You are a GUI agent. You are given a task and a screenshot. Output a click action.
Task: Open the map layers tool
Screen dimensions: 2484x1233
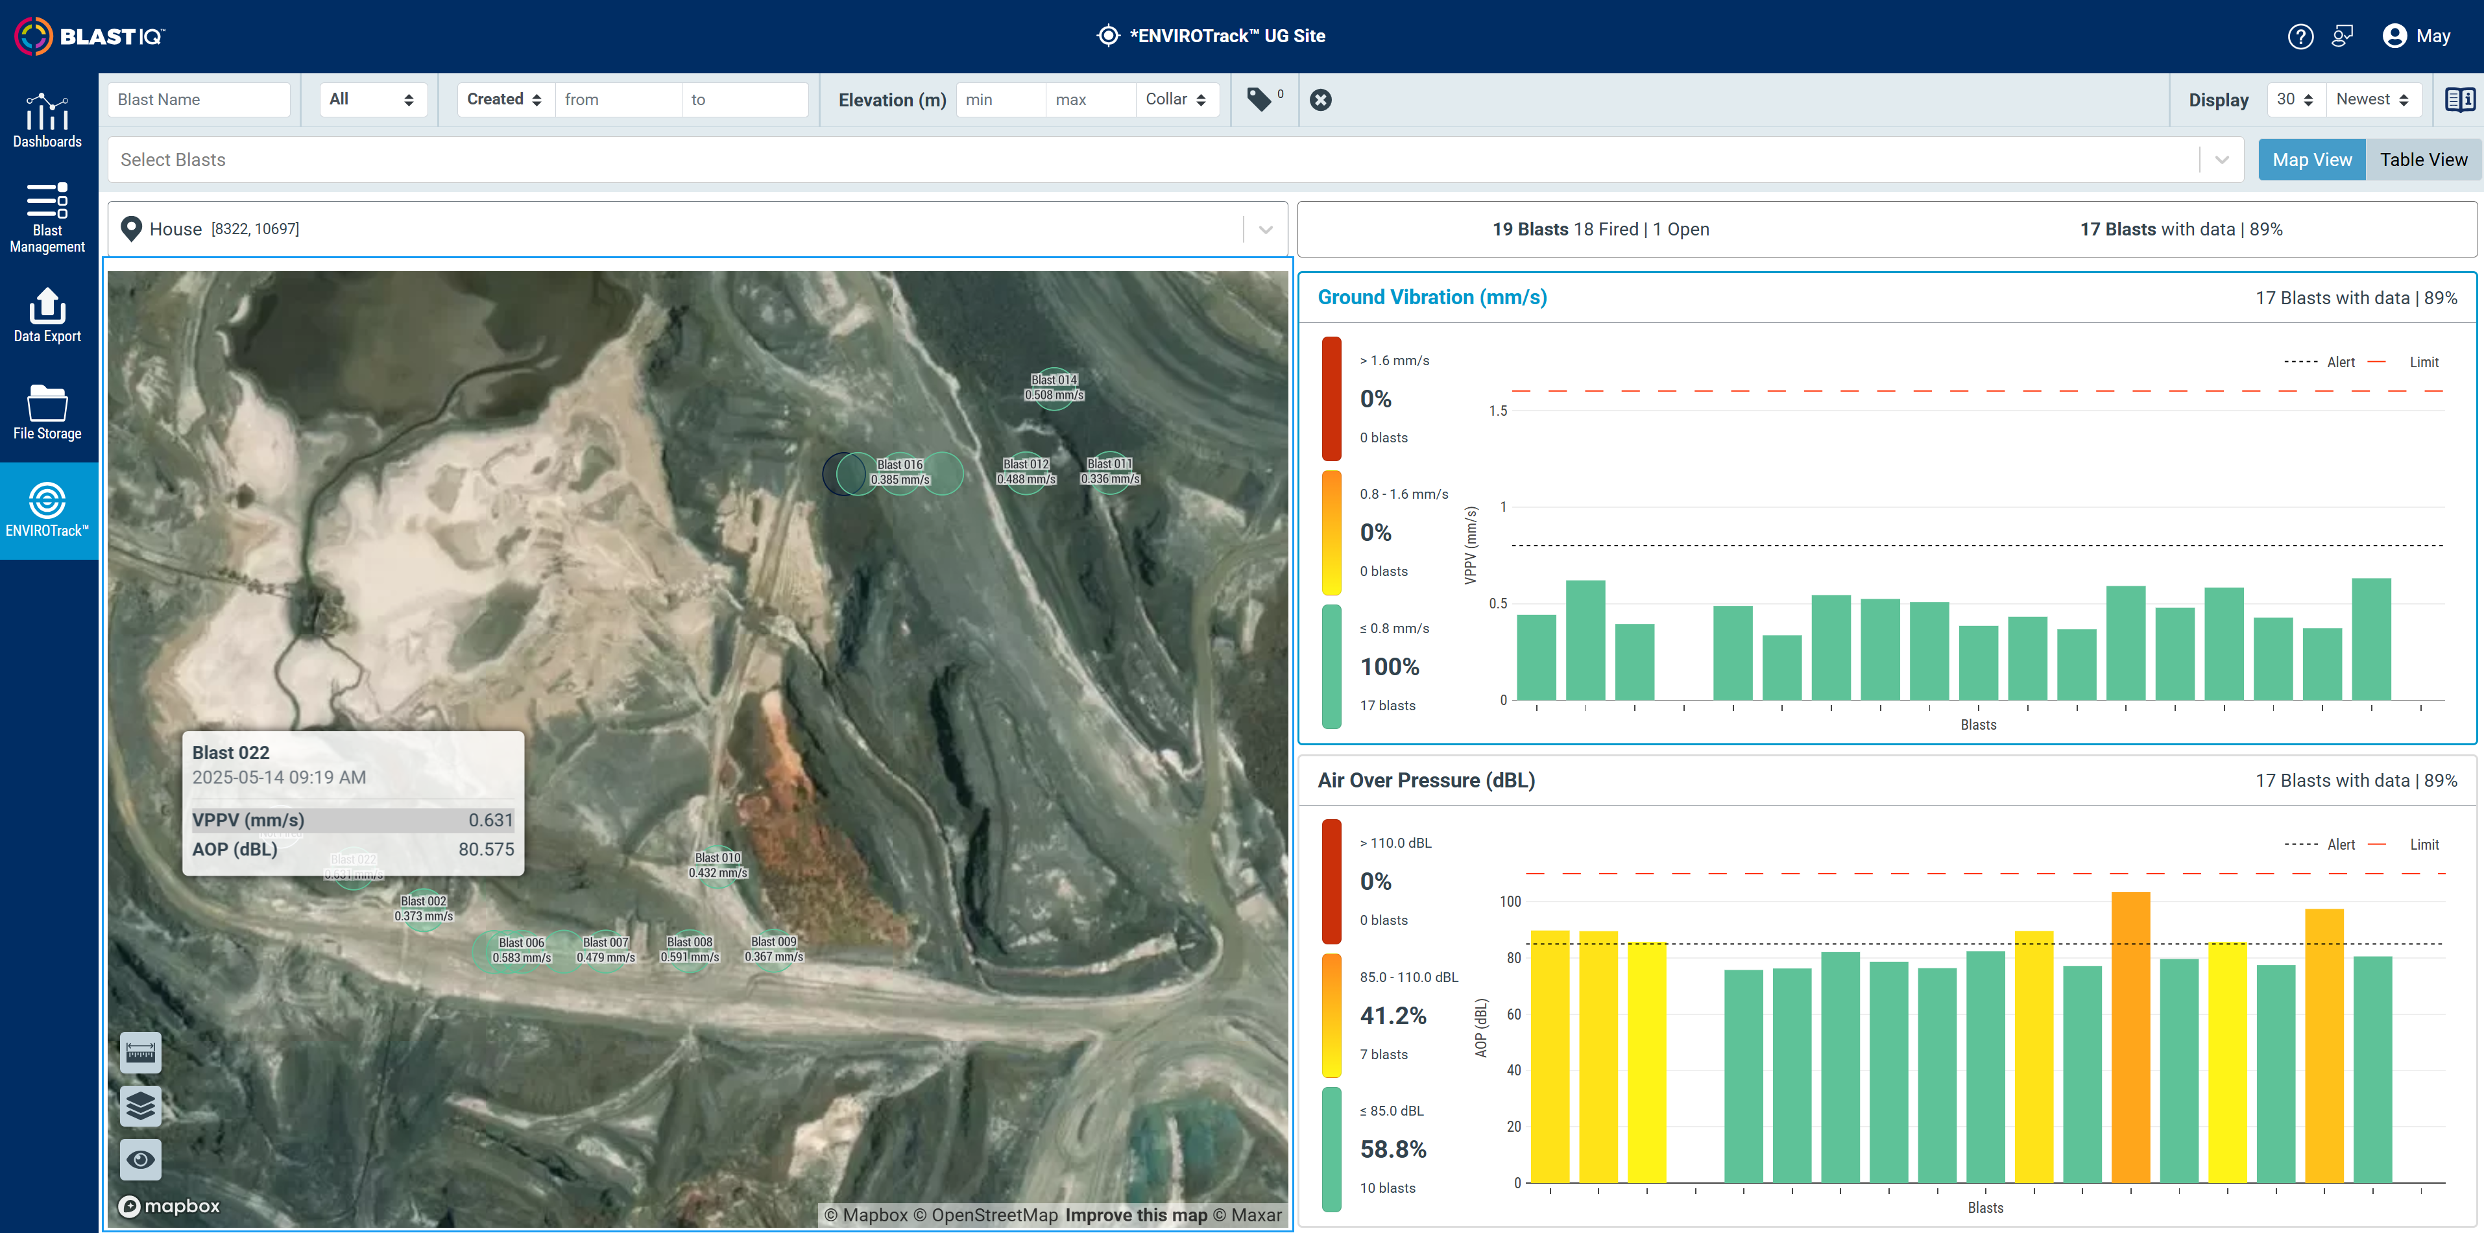tap(141, 1106)
